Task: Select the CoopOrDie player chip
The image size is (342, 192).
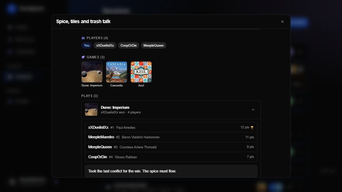Action: [129, 45]
